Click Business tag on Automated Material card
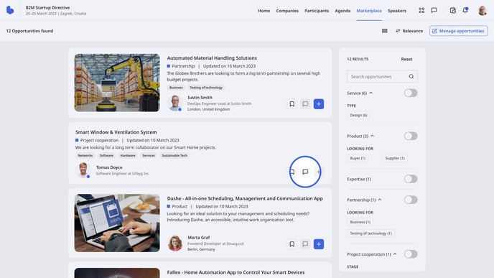The image size is (494, 278). coord(176,88)
